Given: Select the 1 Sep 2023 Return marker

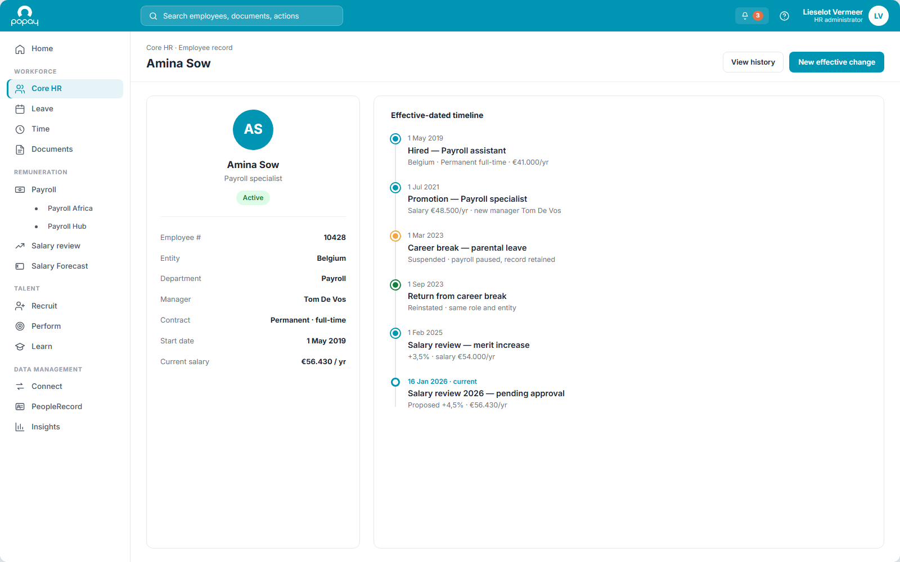Looking at the screenshot, I should [x=395, y=285].
